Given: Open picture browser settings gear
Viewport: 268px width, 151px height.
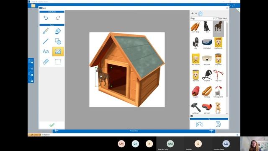Looking at the screenshot, I should point(192,116).
